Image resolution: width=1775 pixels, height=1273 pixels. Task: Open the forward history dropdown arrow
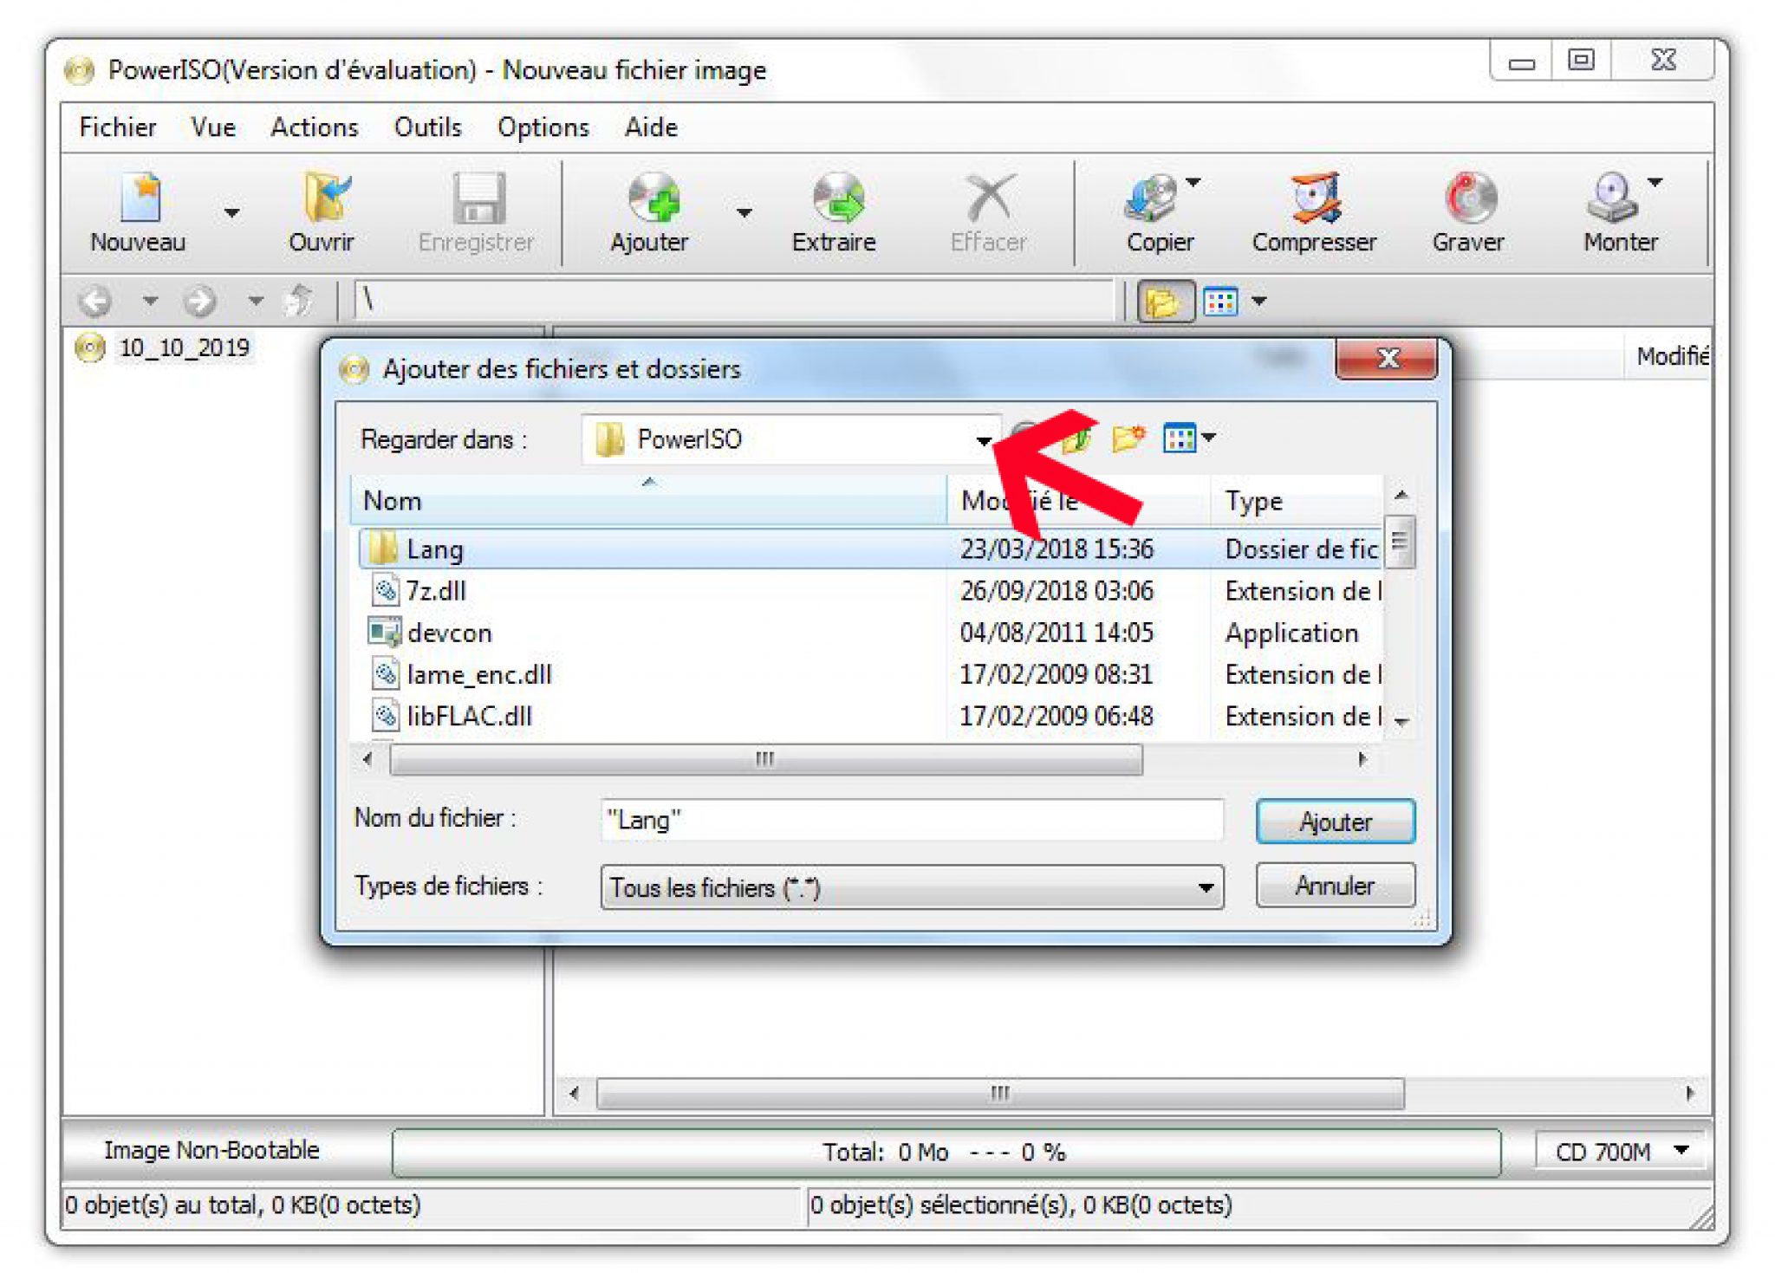pos(256,302)
